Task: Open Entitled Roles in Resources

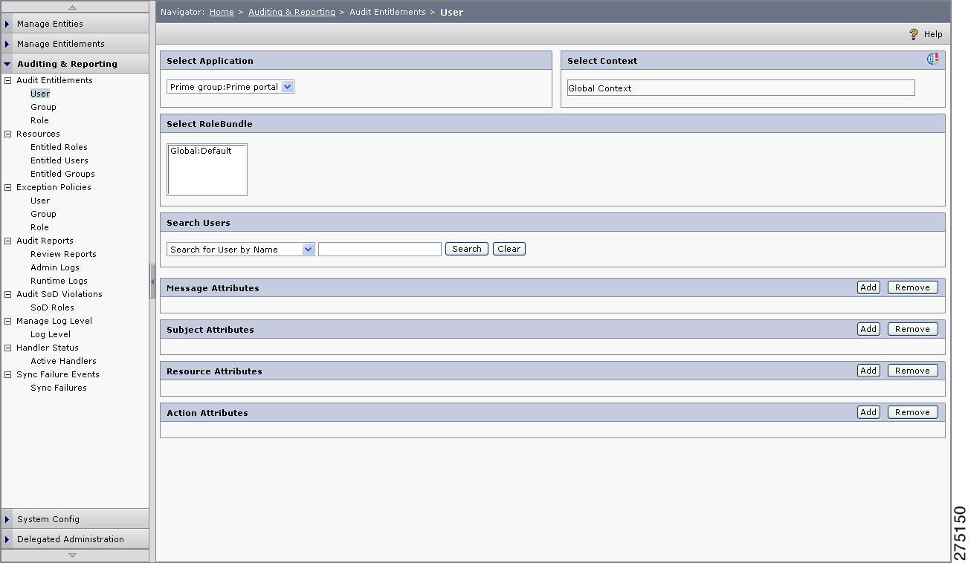Action: (x=59, y=147)
